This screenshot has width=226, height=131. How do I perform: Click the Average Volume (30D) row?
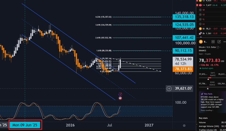[212, 126]
